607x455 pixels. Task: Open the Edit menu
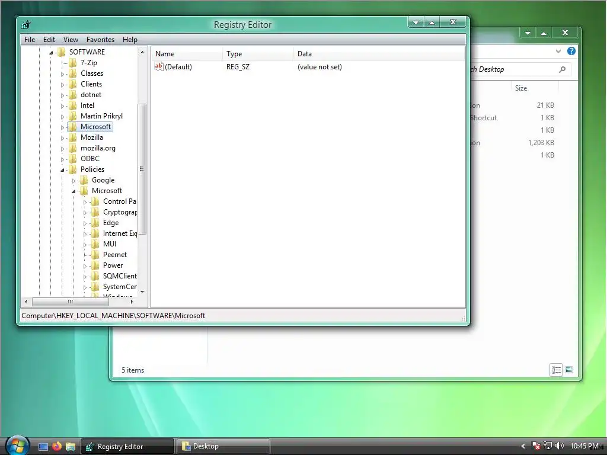tap(49, 40)
